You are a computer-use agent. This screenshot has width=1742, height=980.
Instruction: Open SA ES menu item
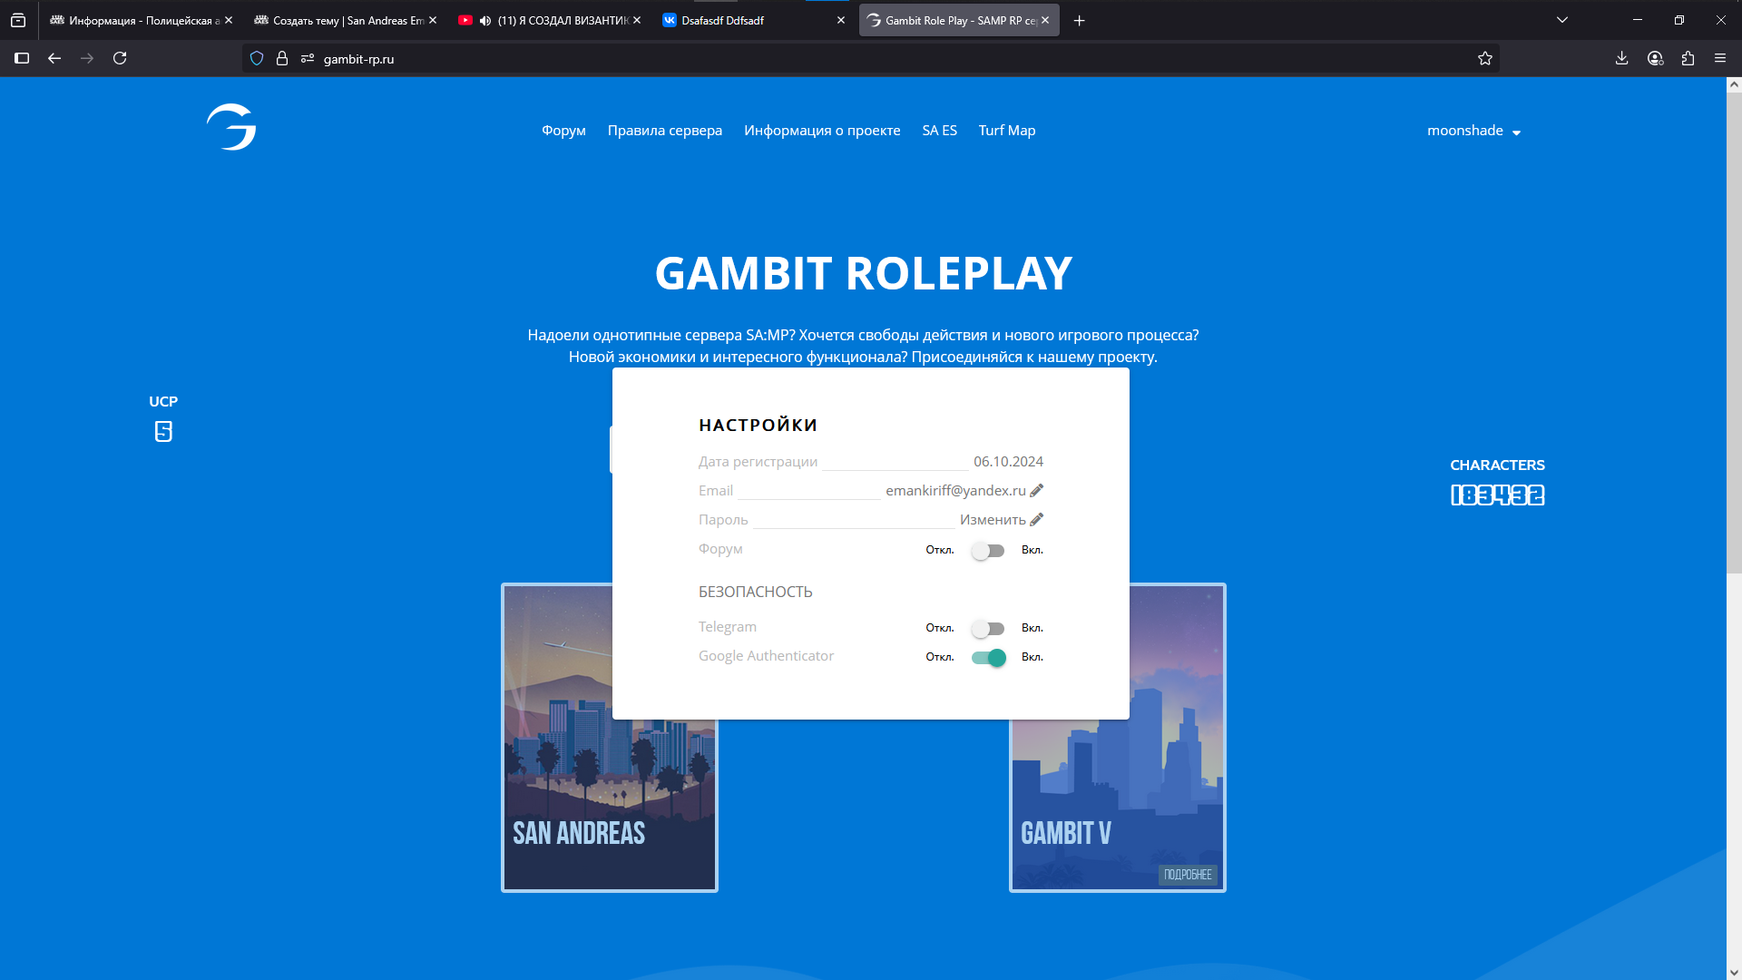coord(939,131)
